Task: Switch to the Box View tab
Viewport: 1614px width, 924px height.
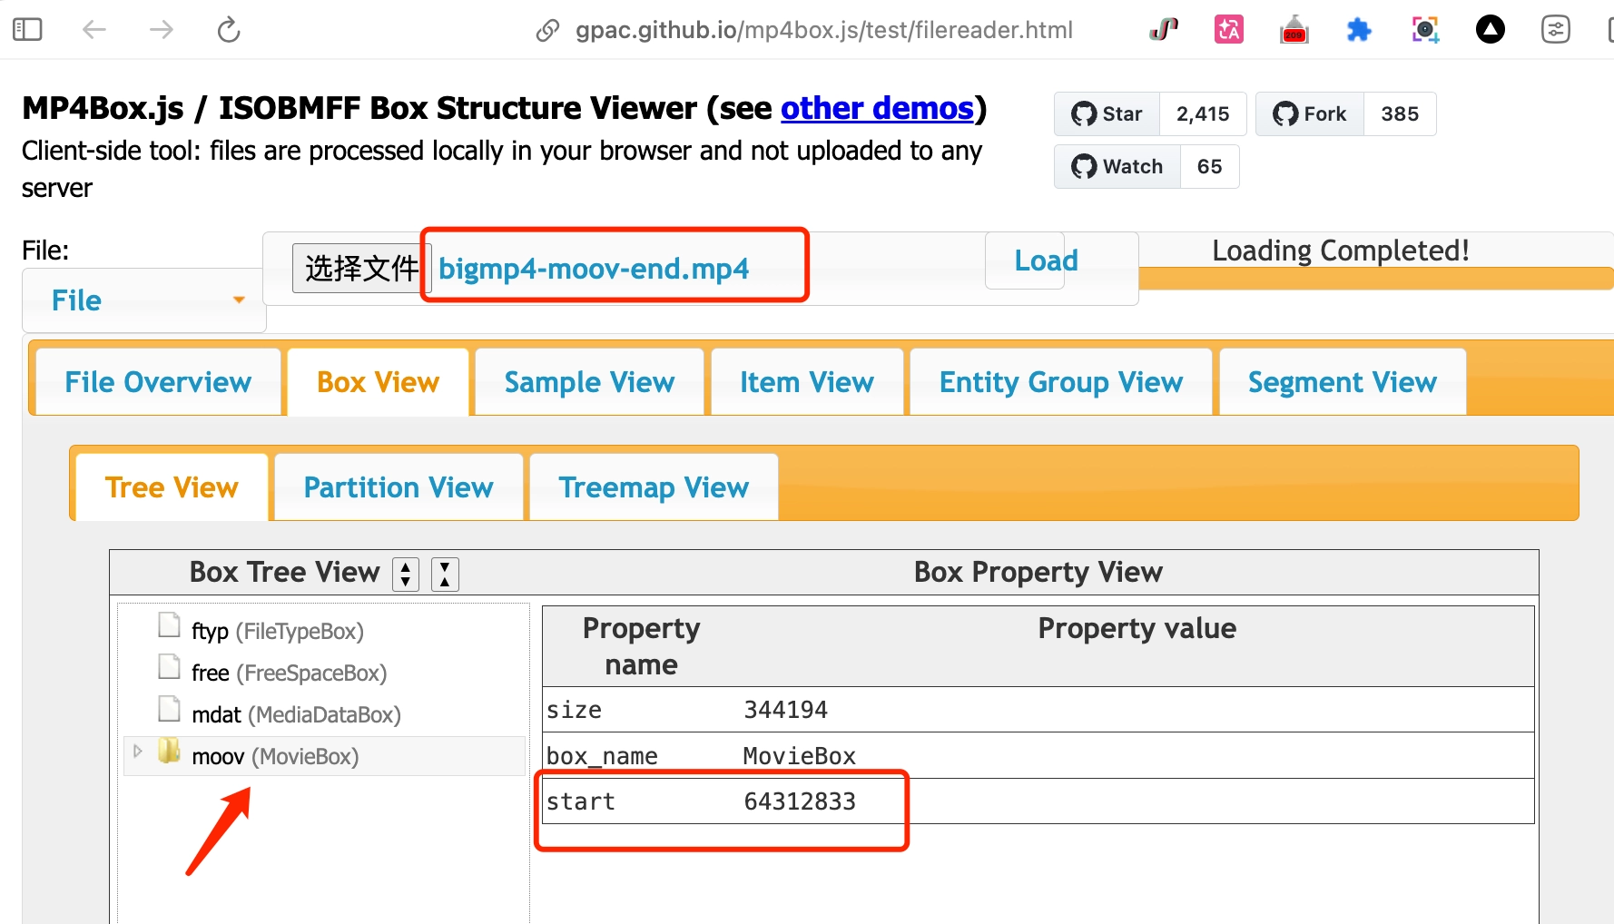Action: [x=379, y=382]
